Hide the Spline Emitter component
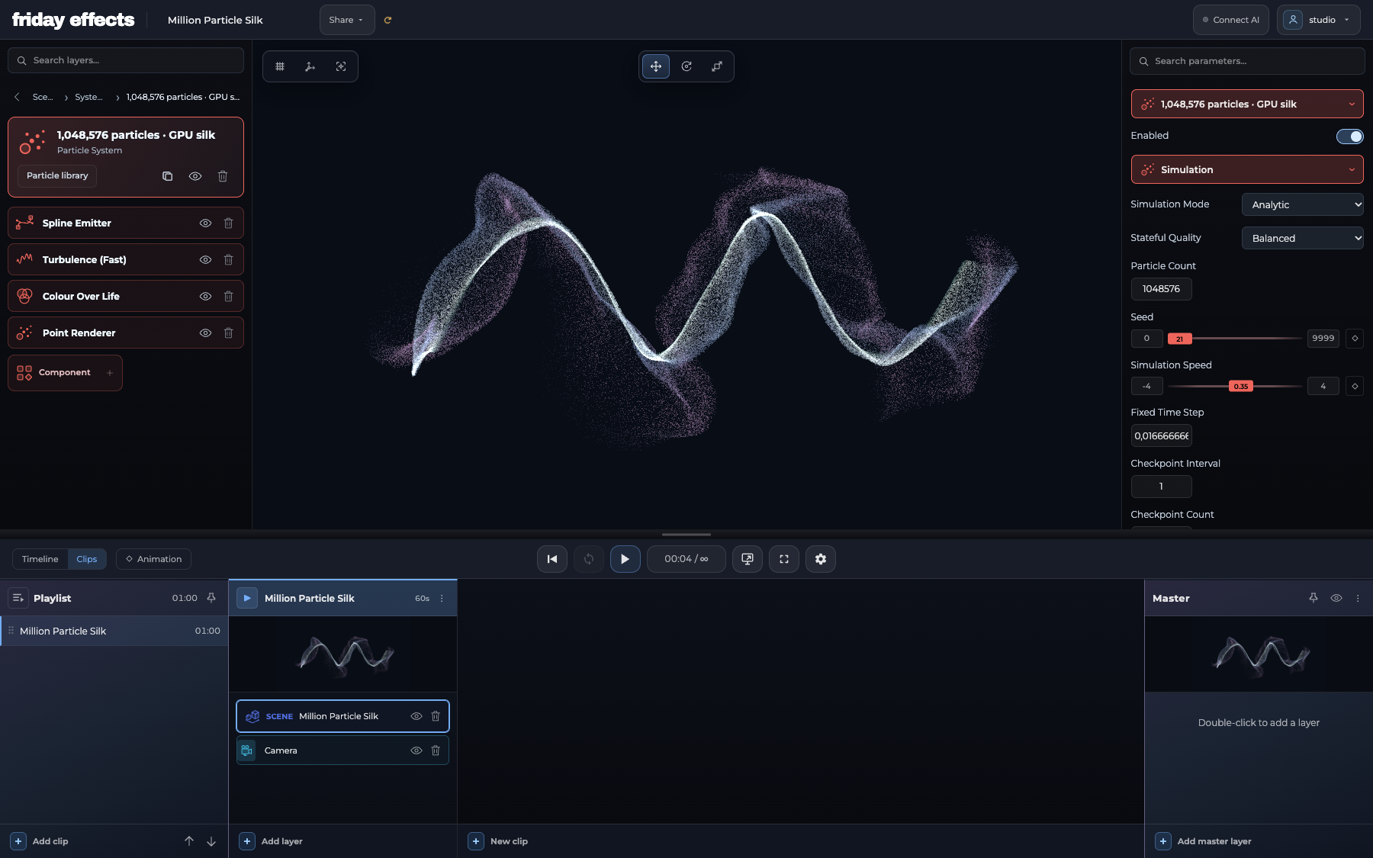This screenshot has height=858, width=1373. (x=205, y=223)
